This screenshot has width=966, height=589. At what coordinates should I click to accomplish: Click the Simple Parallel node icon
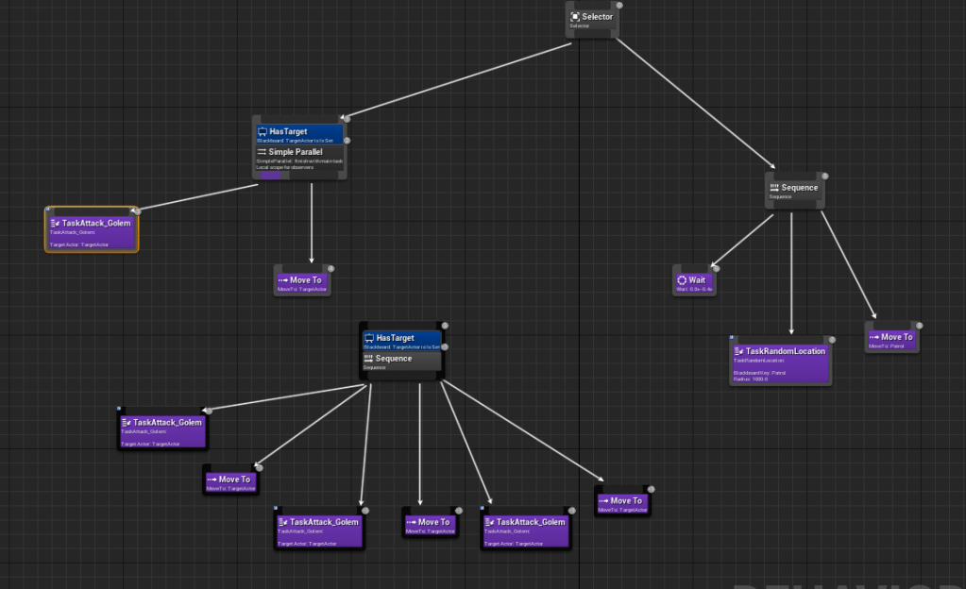(262, 151)
